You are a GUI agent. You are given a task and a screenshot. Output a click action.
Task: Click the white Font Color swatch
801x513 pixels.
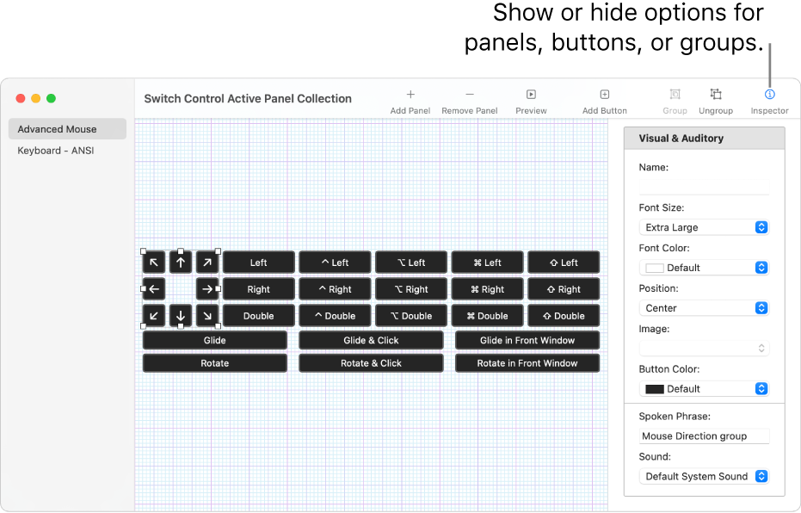(655, 268)
